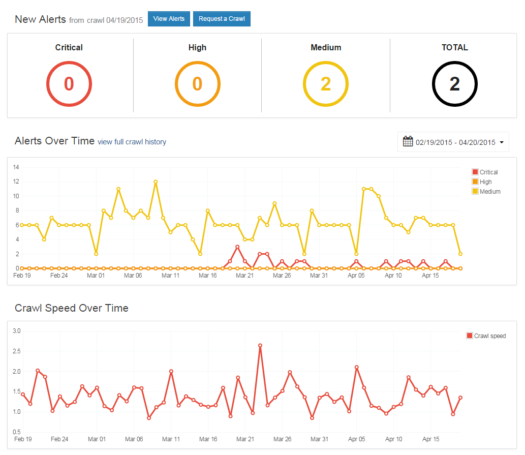
Task: Click 'Feb 19' on the Alerts Over Time axis
Action: click(22, 276)
